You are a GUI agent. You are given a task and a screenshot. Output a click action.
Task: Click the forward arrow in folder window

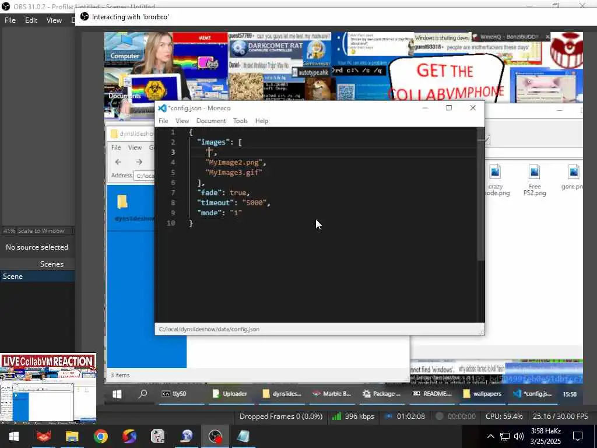(x=139, y=162)
